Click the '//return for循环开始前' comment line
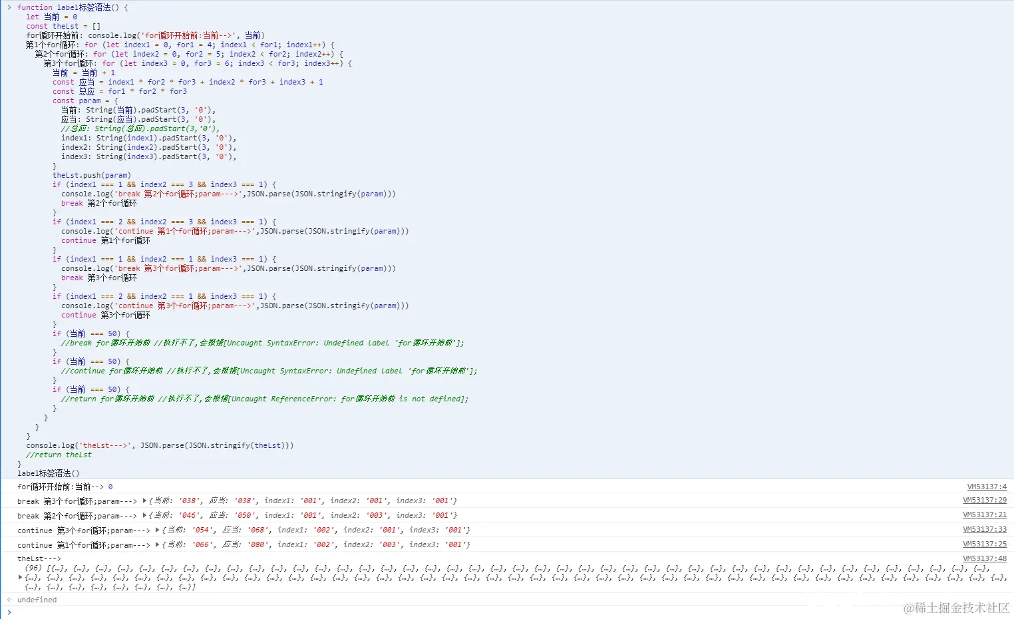The height and width of the screenshot is (619, 1014). pos(265,399)
